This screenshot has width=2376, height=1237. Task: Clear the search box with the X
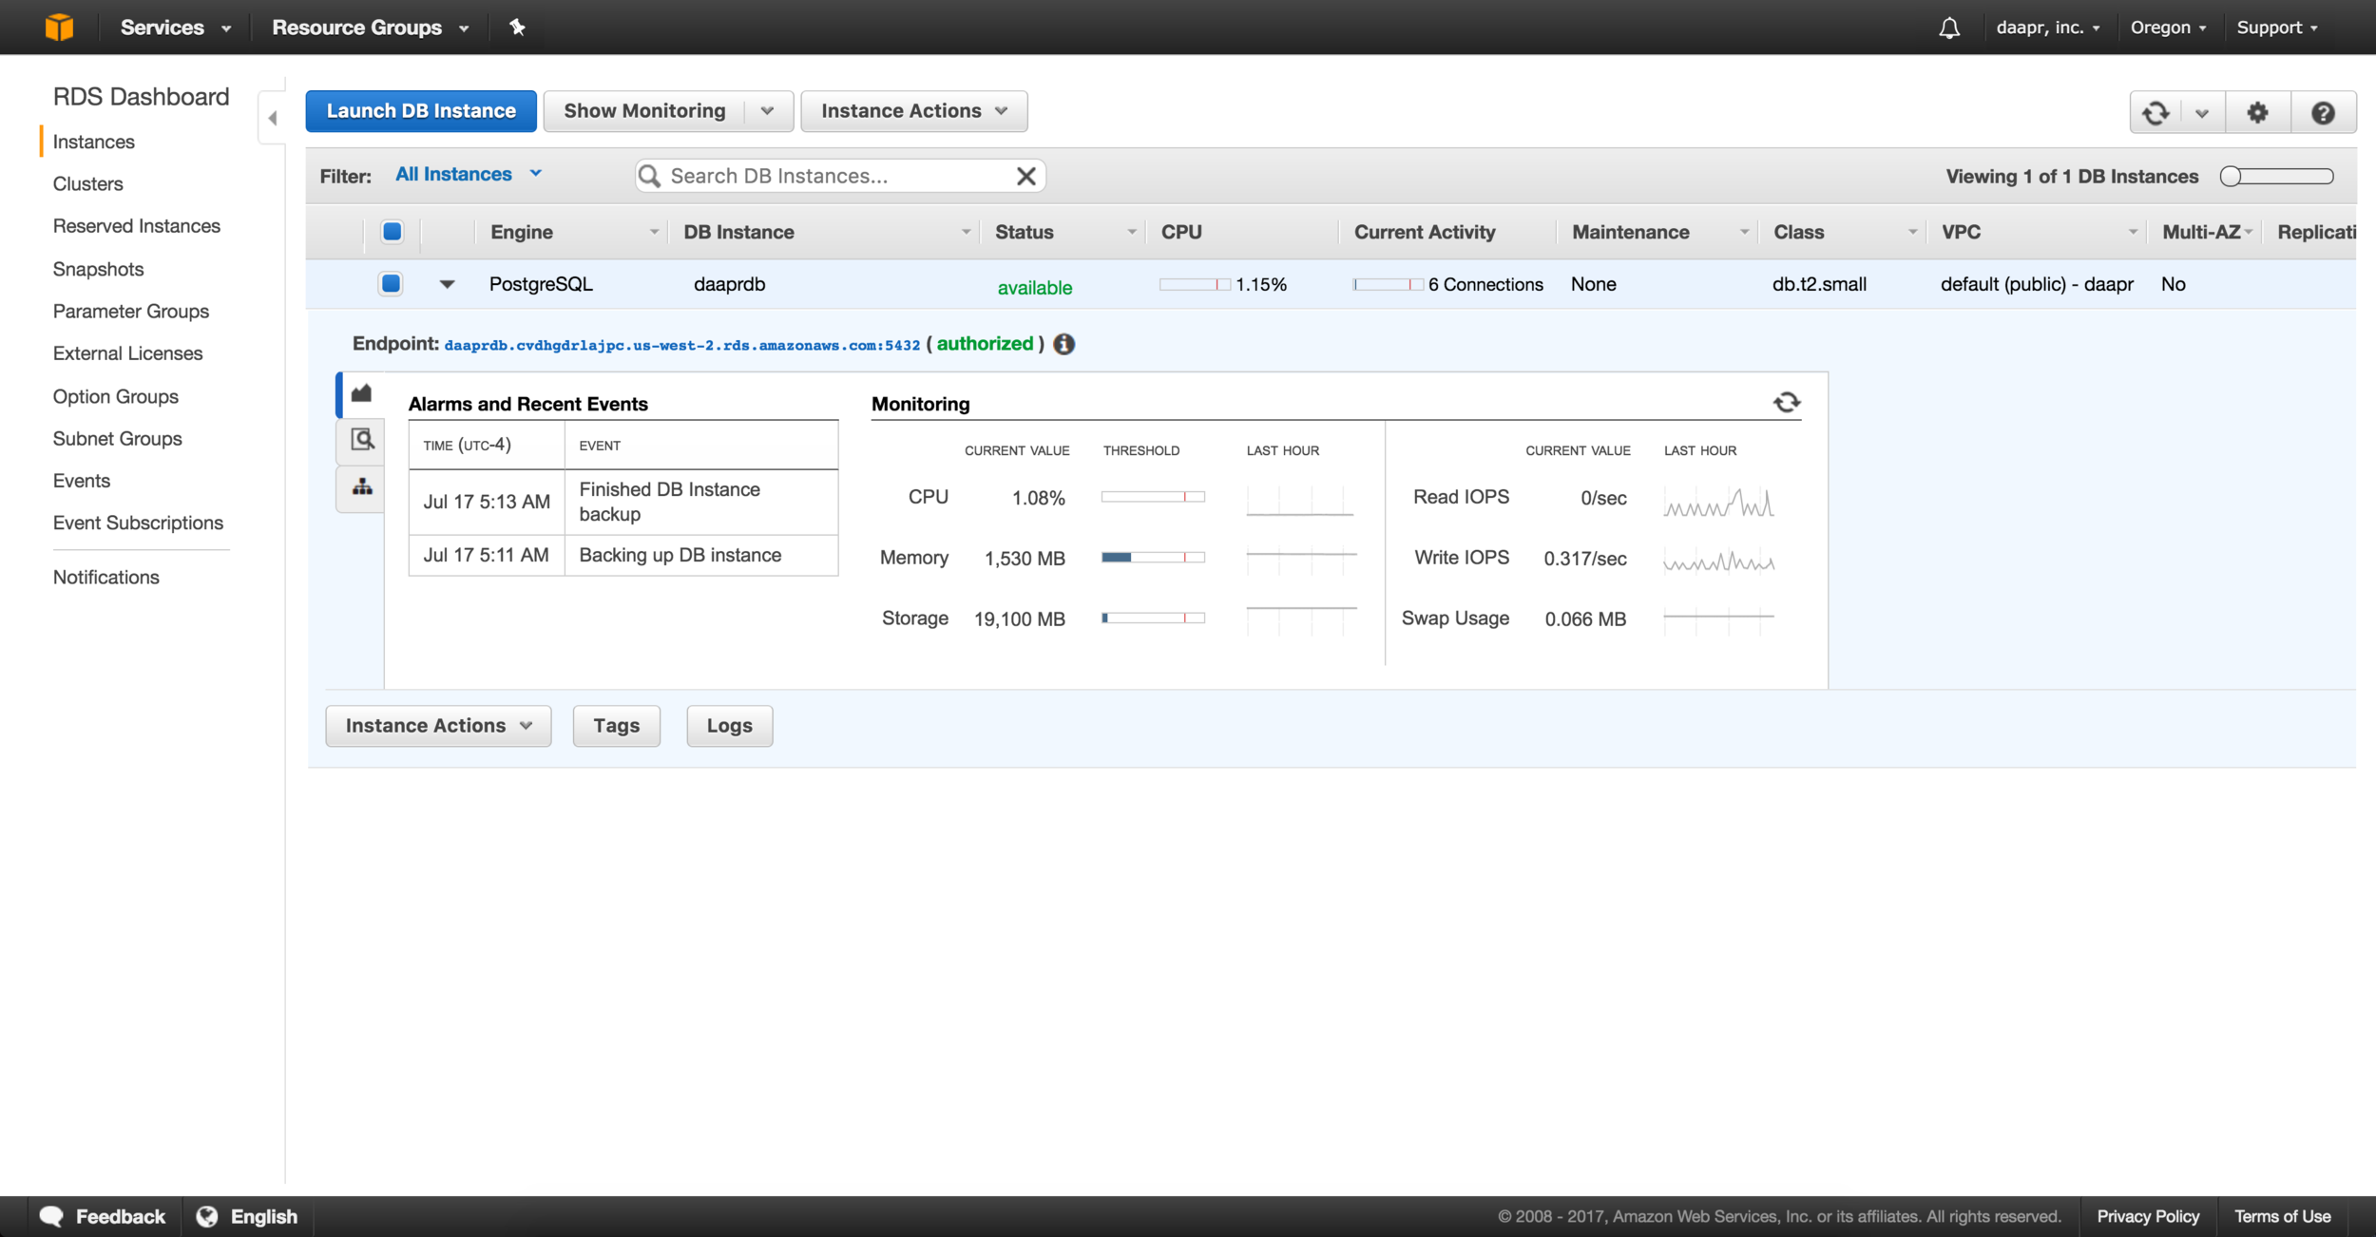click(x=1026, y=176)
